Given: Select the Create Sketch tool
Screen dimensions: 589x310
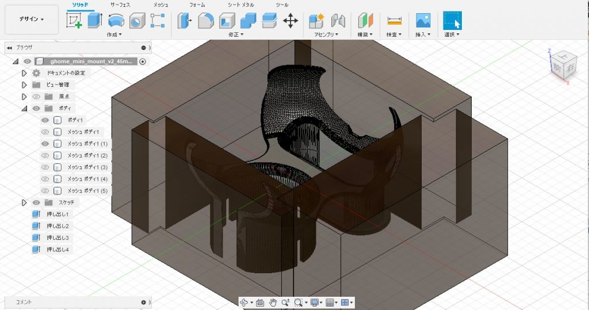Looking at the screenshot, I should coord(74,21).
